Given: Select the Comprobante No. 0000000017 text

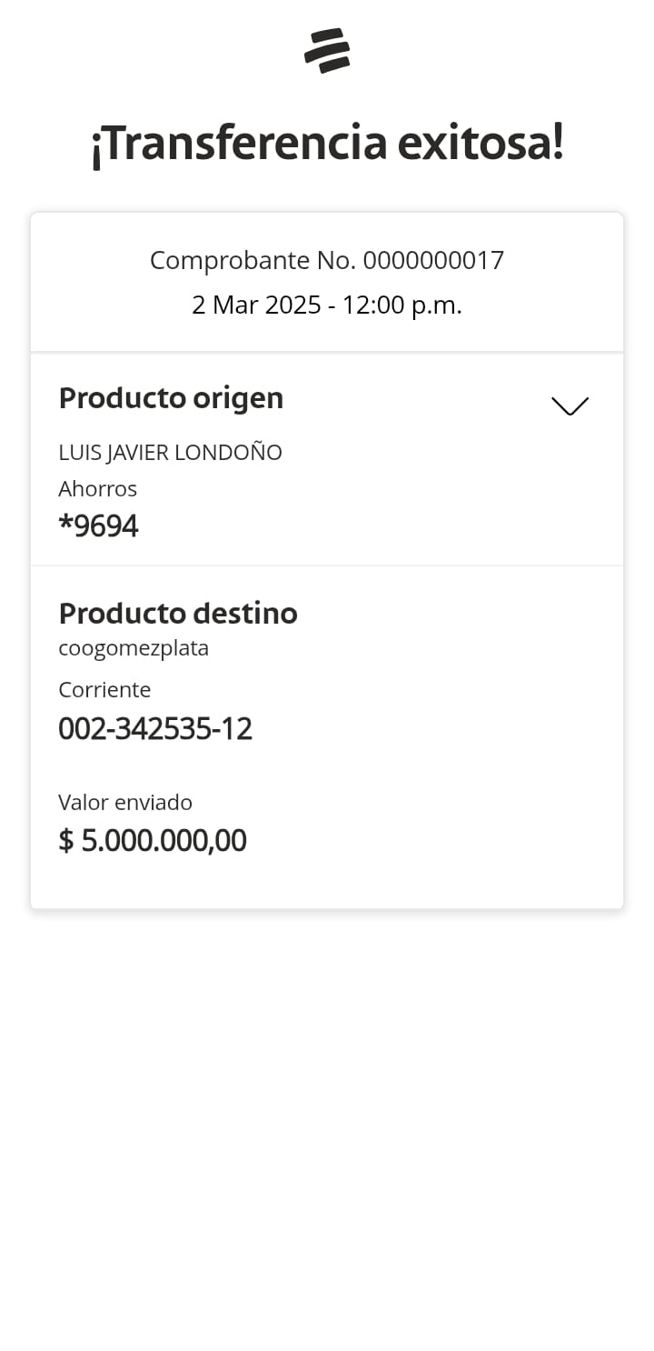Looking at the screenshot, I should pos(327,261).
